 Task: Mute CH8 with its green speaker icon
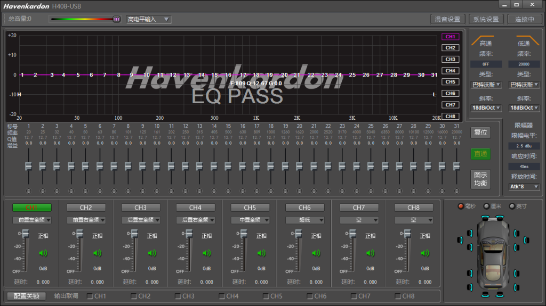point(425,253)
